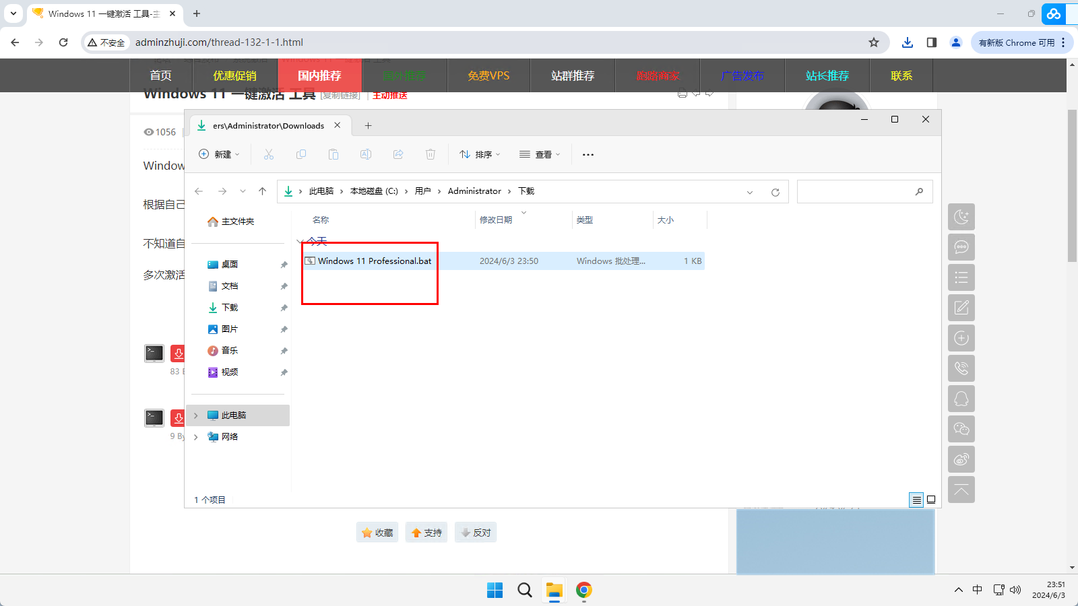Open the 查看 (View) dropdown
The width and height of the screenshot is (1078, 606).
click(x=540, y=154)
